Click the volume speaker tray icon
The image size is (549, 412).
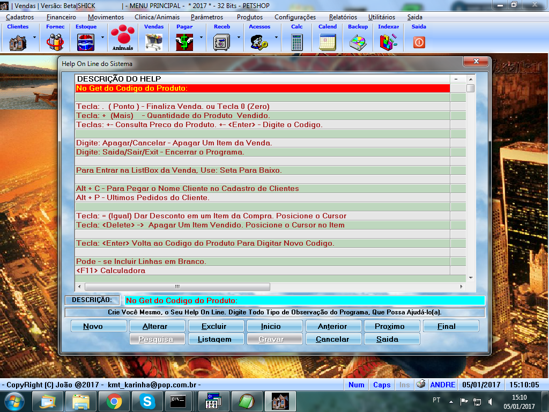tap(490, 401)
